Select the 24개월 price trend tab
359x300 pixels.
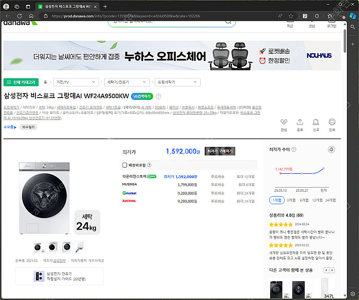[x=330, y=200]
